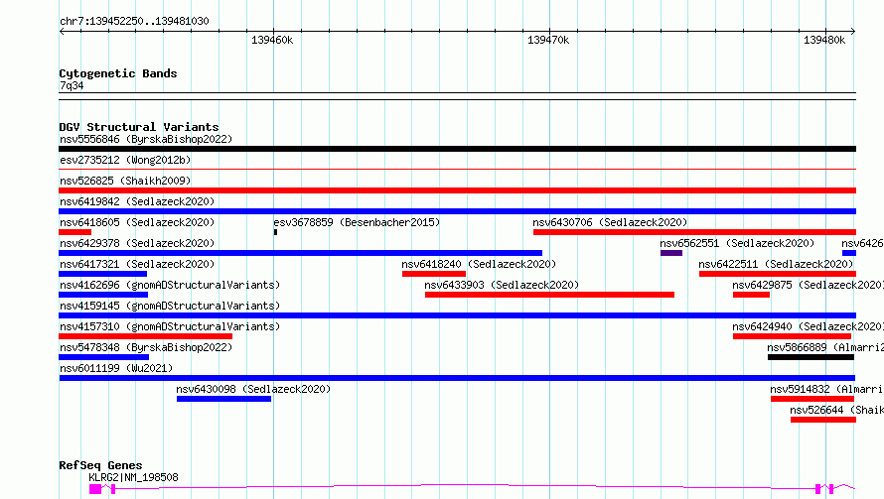
Task: Open the nsv6562551 (Sedlazeck2020) label
Action: coord(737,243)
